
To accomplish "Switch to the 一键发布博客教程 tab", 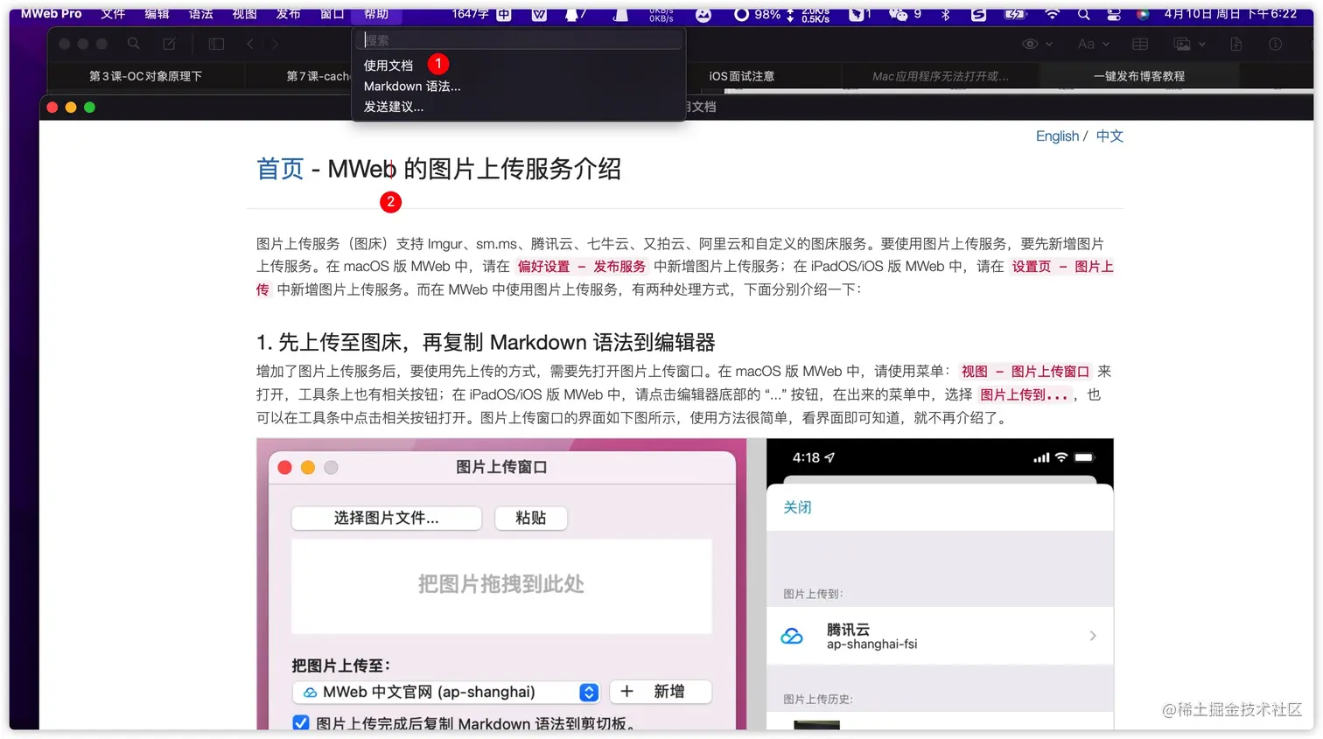I will click(x=1139, y=76).
